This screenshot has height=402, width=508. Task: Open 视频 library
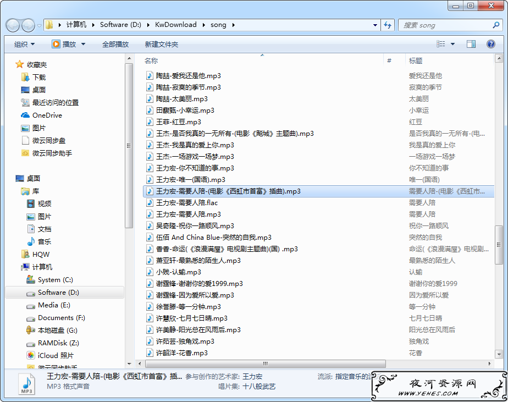click(45, 203)
